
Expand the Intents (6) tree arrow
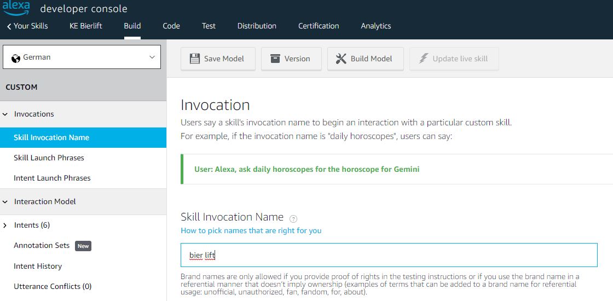[5, 225]
